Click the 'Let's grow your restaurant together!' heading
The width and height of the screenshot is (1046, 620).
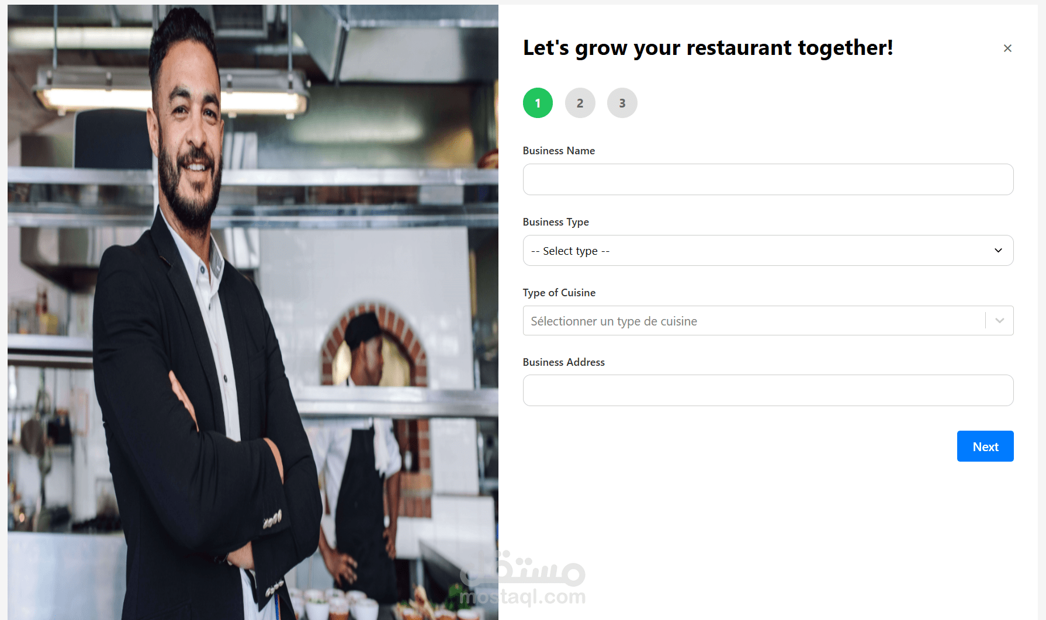point(708,48)
